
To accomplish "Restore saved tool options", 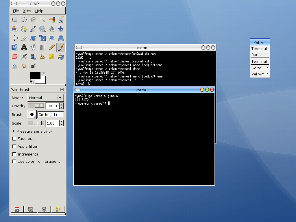I will pos(31,209).
